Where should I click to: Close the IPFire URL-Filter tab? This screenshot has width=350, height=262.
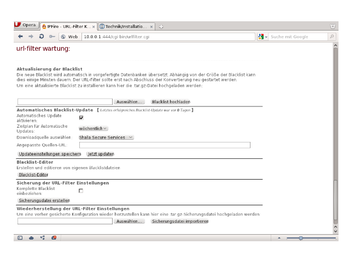(94, 27)
